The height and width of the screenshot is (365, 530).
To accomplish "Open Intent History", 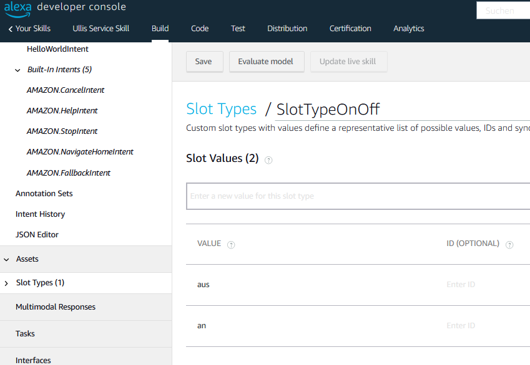I will tap(40, 214).
